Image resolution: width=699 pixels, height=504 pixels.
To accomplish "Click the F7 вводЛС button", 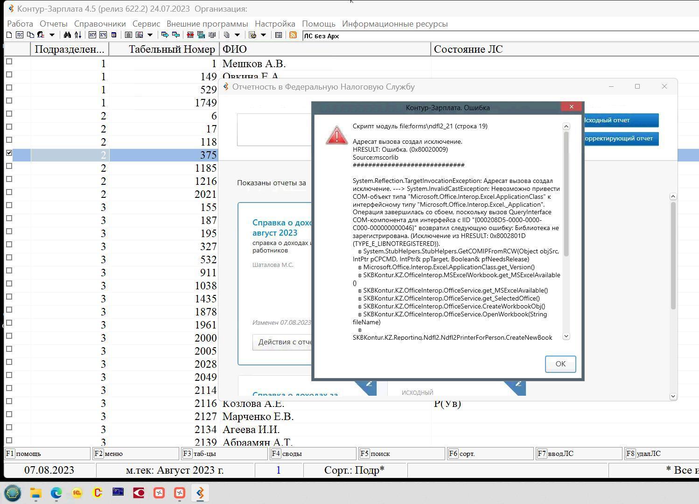I will click(579, 454).
